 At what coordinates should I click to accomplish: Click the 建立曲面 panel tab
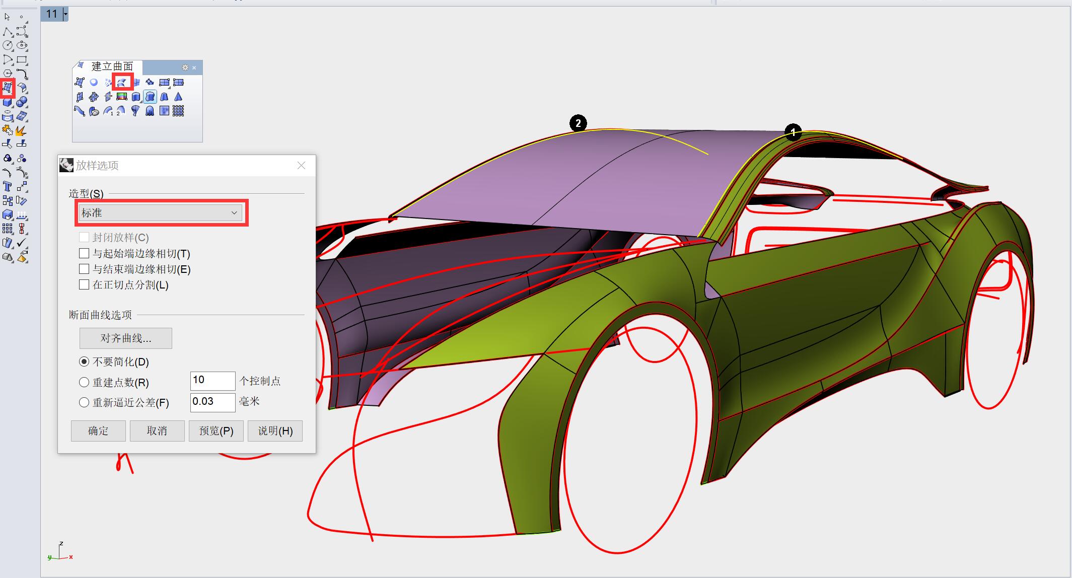pos(112,66)
